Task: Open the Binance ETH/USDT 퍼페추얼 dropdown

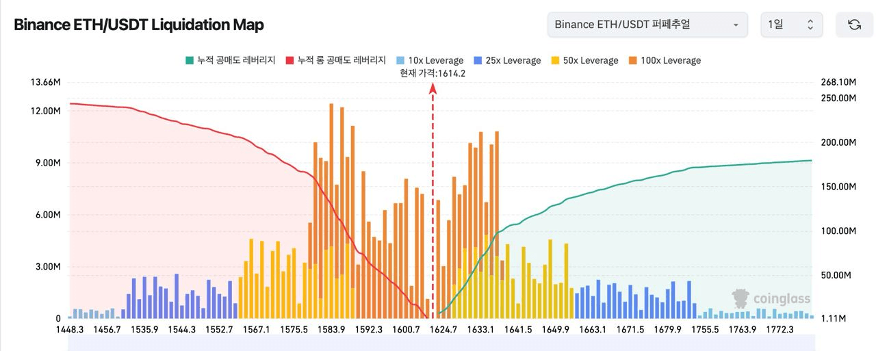Action: coord(647,25)
